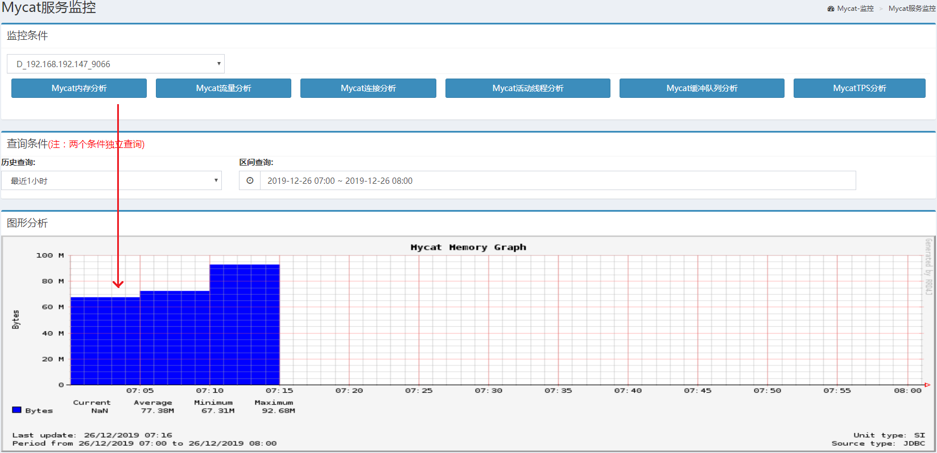Click the dashboard icon in breadcrumb
The width and height of the screenshot is (937, 453).
click(831, 9)
